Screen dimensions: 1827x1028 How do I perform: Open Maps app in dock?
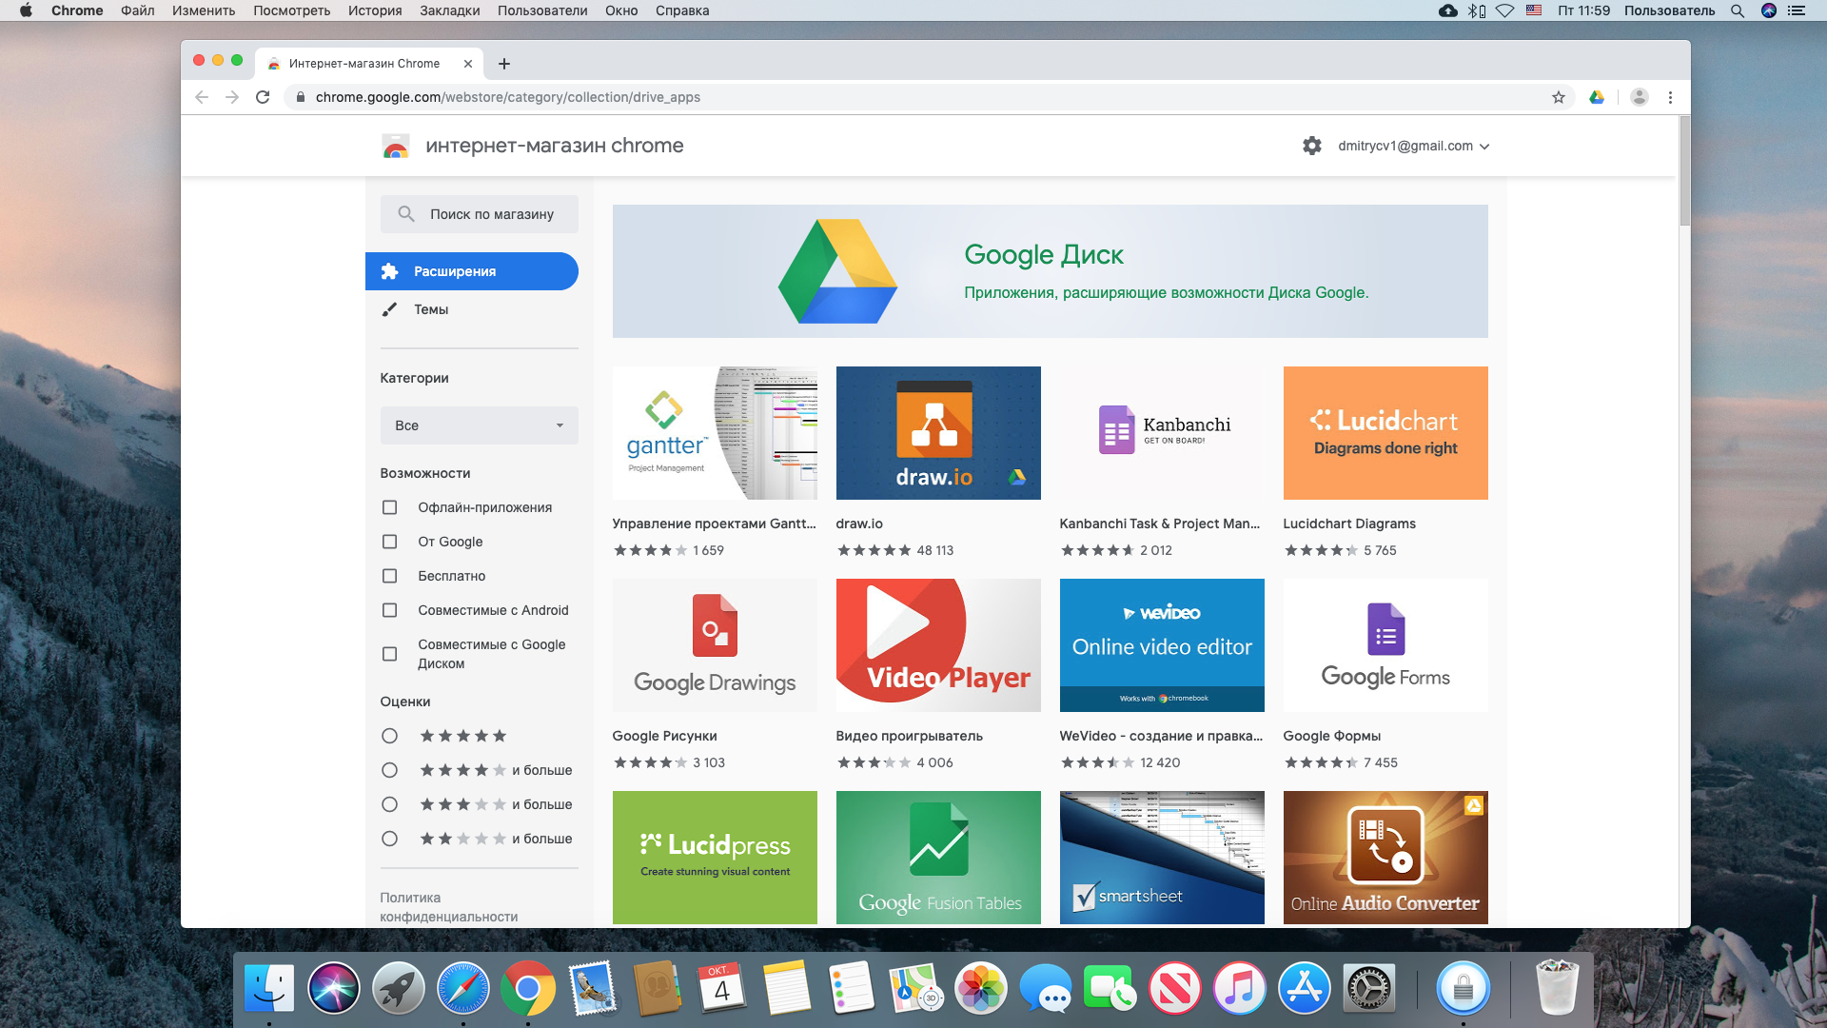coord(916,988)
